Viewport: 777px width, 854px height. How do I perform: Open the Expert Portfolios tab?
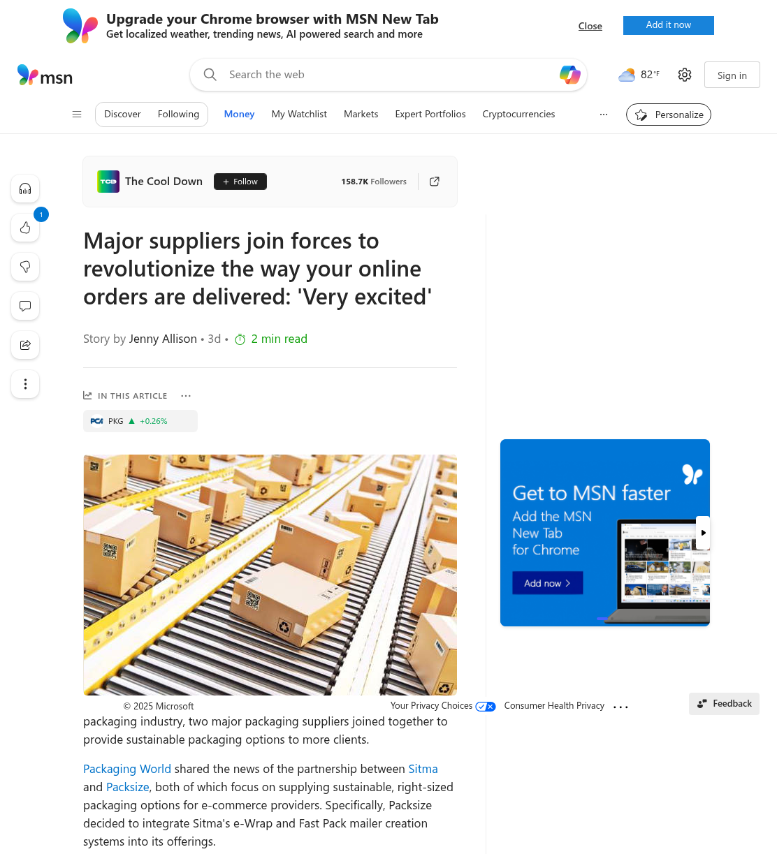430,115
